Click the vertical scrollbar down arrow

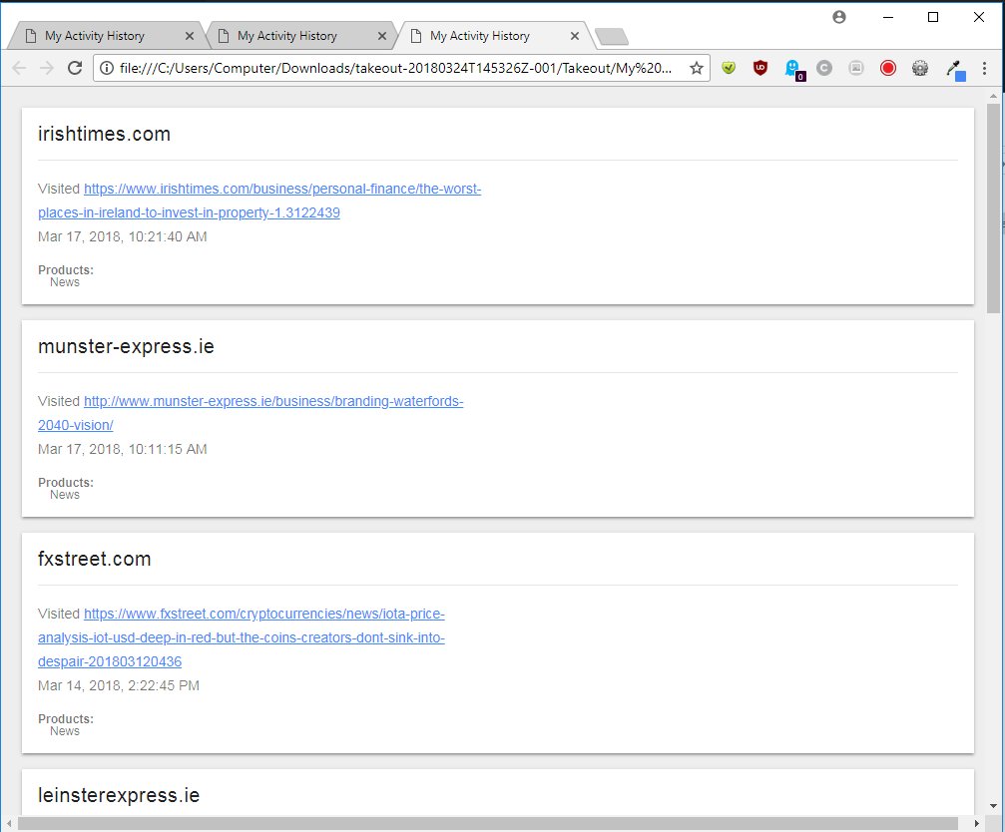pyautogui.click(x=993, y=806)
